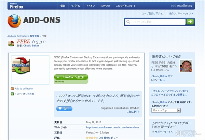Expand the Back to Top dropdown

(x=166, y=110)
